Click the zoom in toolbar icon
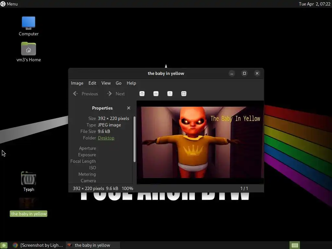Image resolution: width=332 pixels, height=249 pixels. pyautogui.click(x=142, y=94)
